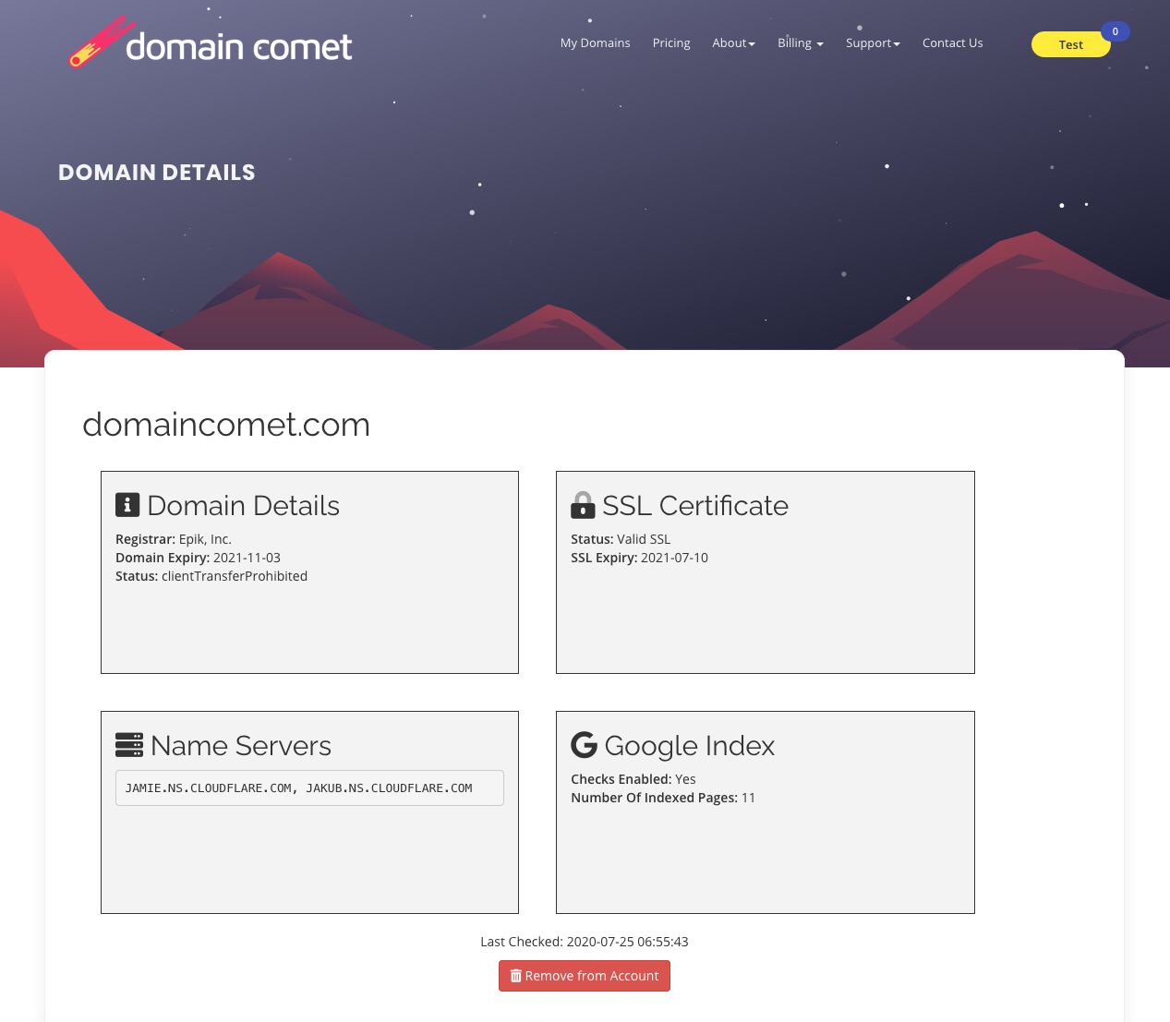Image resolution: width=1170 pixels, height=1022 pixels.
Task: Click the Google G icon beside Google Index
Action: click(x=583, y=744)
